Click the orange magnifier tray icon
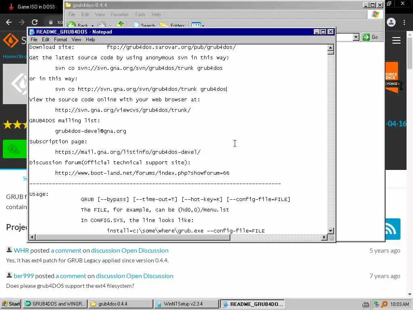 click(x=384, y=304)
